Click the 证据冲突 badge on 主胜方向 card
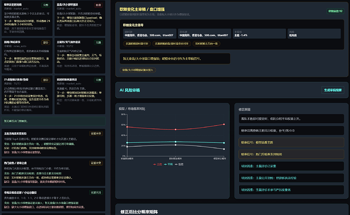The width and height of the screenshot is (350, 215). [96, 133]
